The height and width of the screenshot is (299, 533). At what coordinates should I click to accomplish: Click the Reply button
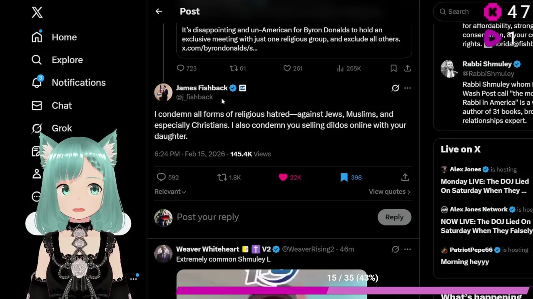(x=394, y=217)
